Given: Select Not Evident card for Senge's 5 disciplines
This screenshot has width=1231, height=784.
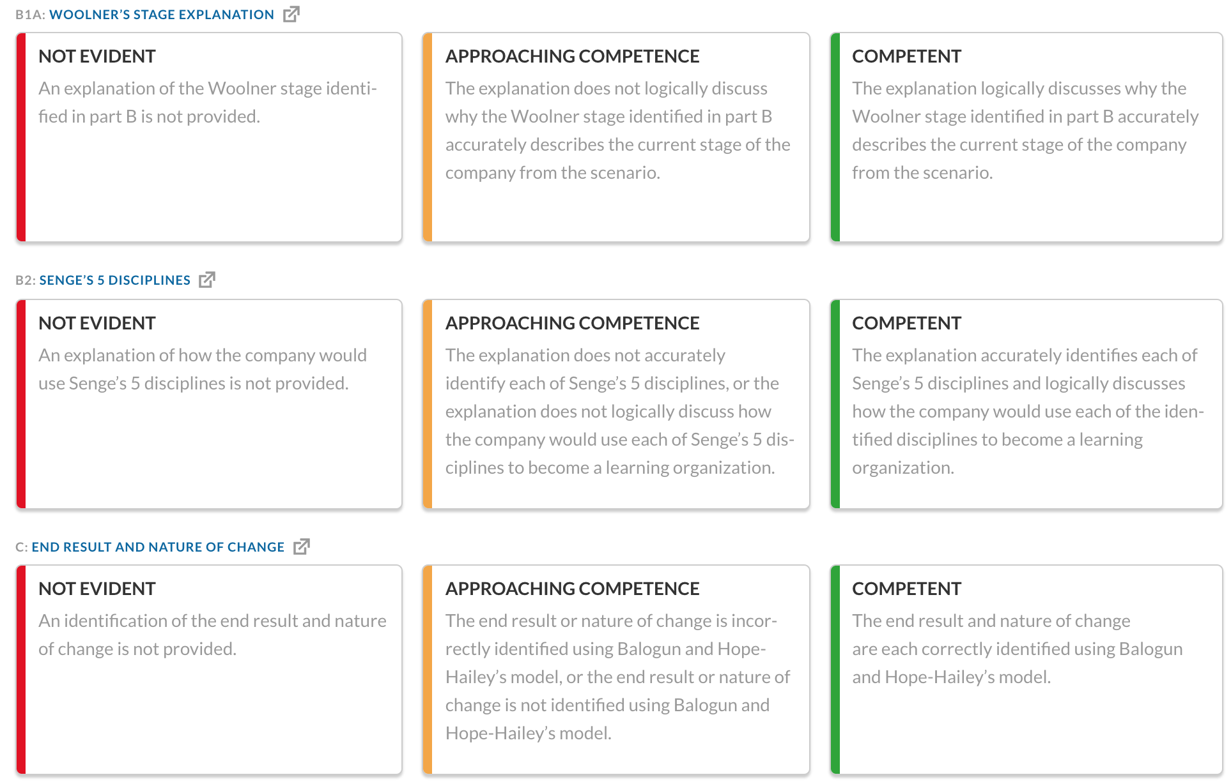Looking at the screenshot, I should (x=209, y=404).
